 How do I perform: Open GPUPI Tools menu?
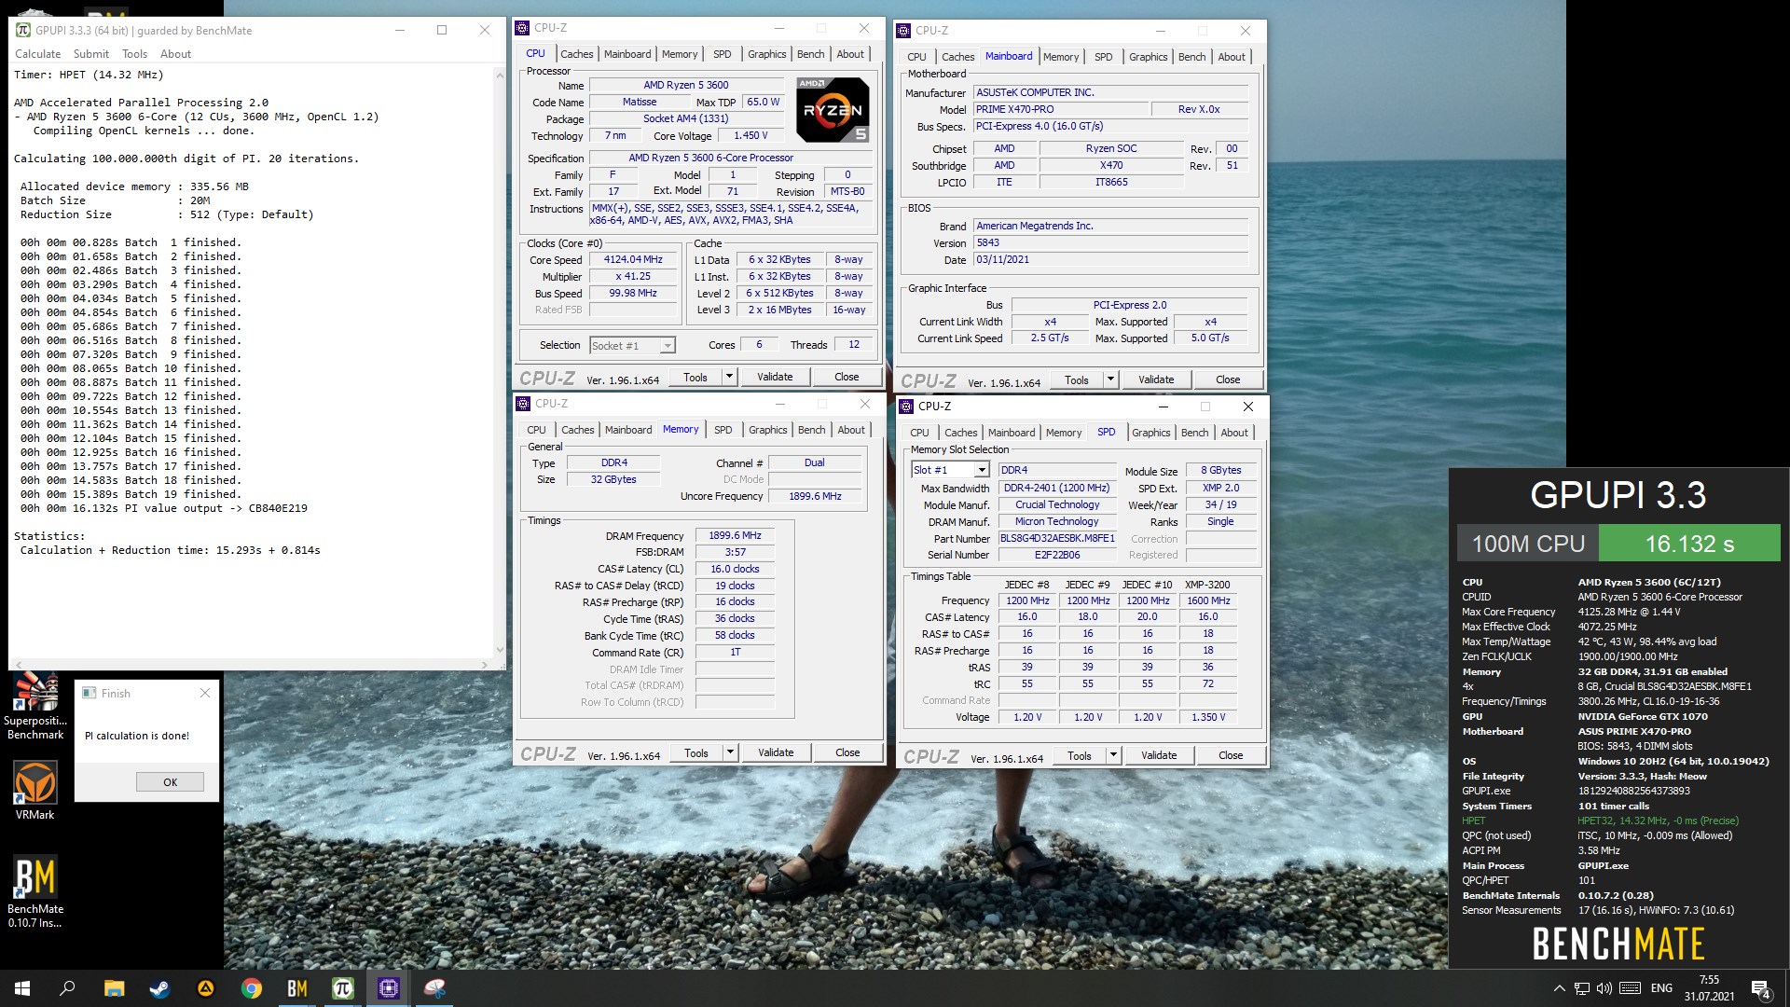click(x=135, y=54)
